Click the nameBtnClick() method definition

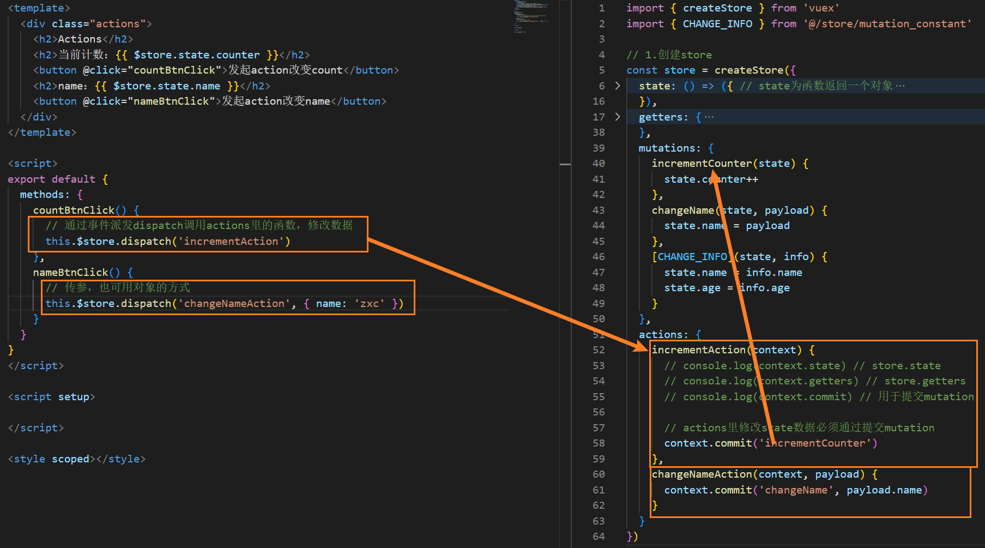pyautogui.click(x=76, y=273)
